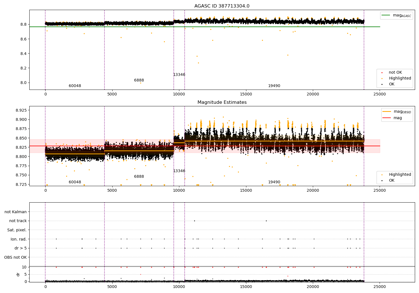Click the orange line sample beside mag OBSID
Viewport: 419px width, 293px height.
click(387, 112)
